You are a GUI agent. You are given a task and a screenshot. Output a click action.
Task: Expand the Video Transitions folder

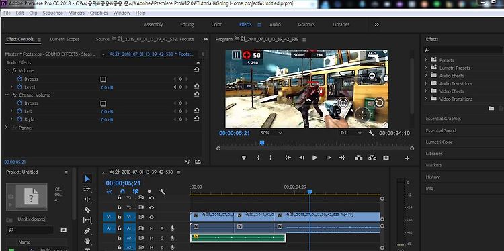point(426,99)
